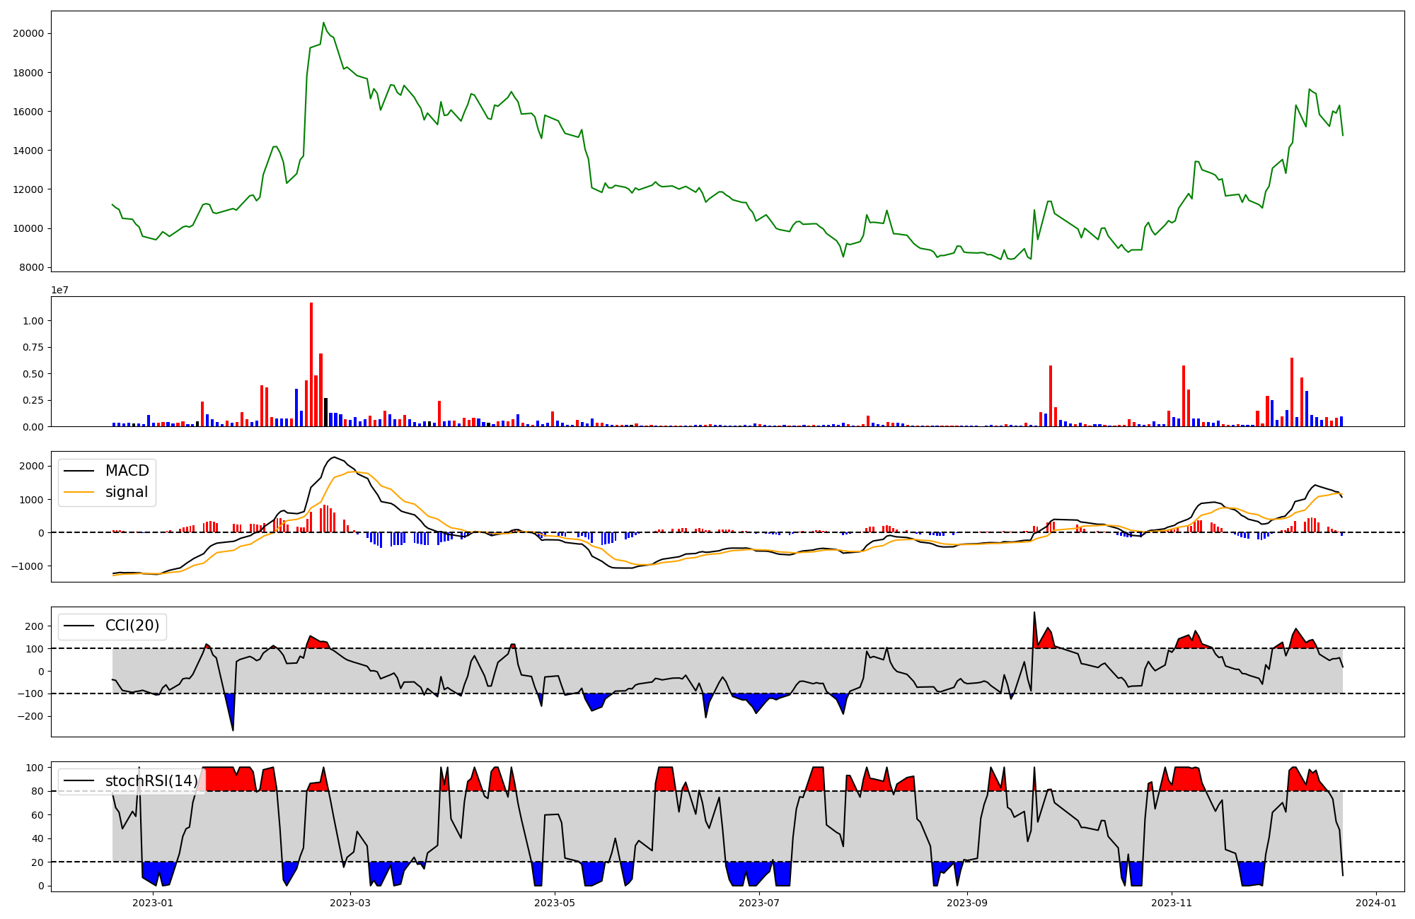
Task: Click the CCI(20) legend label
Action: (132, 626)
